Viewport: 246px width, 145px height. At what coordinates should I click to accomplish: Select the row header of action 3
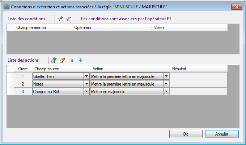(10, 92)
